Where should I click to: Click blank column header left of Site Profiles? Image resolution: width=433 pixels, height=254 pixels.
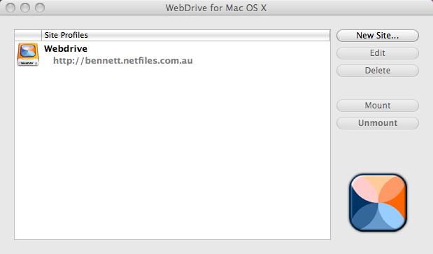[x=28, y=36]
